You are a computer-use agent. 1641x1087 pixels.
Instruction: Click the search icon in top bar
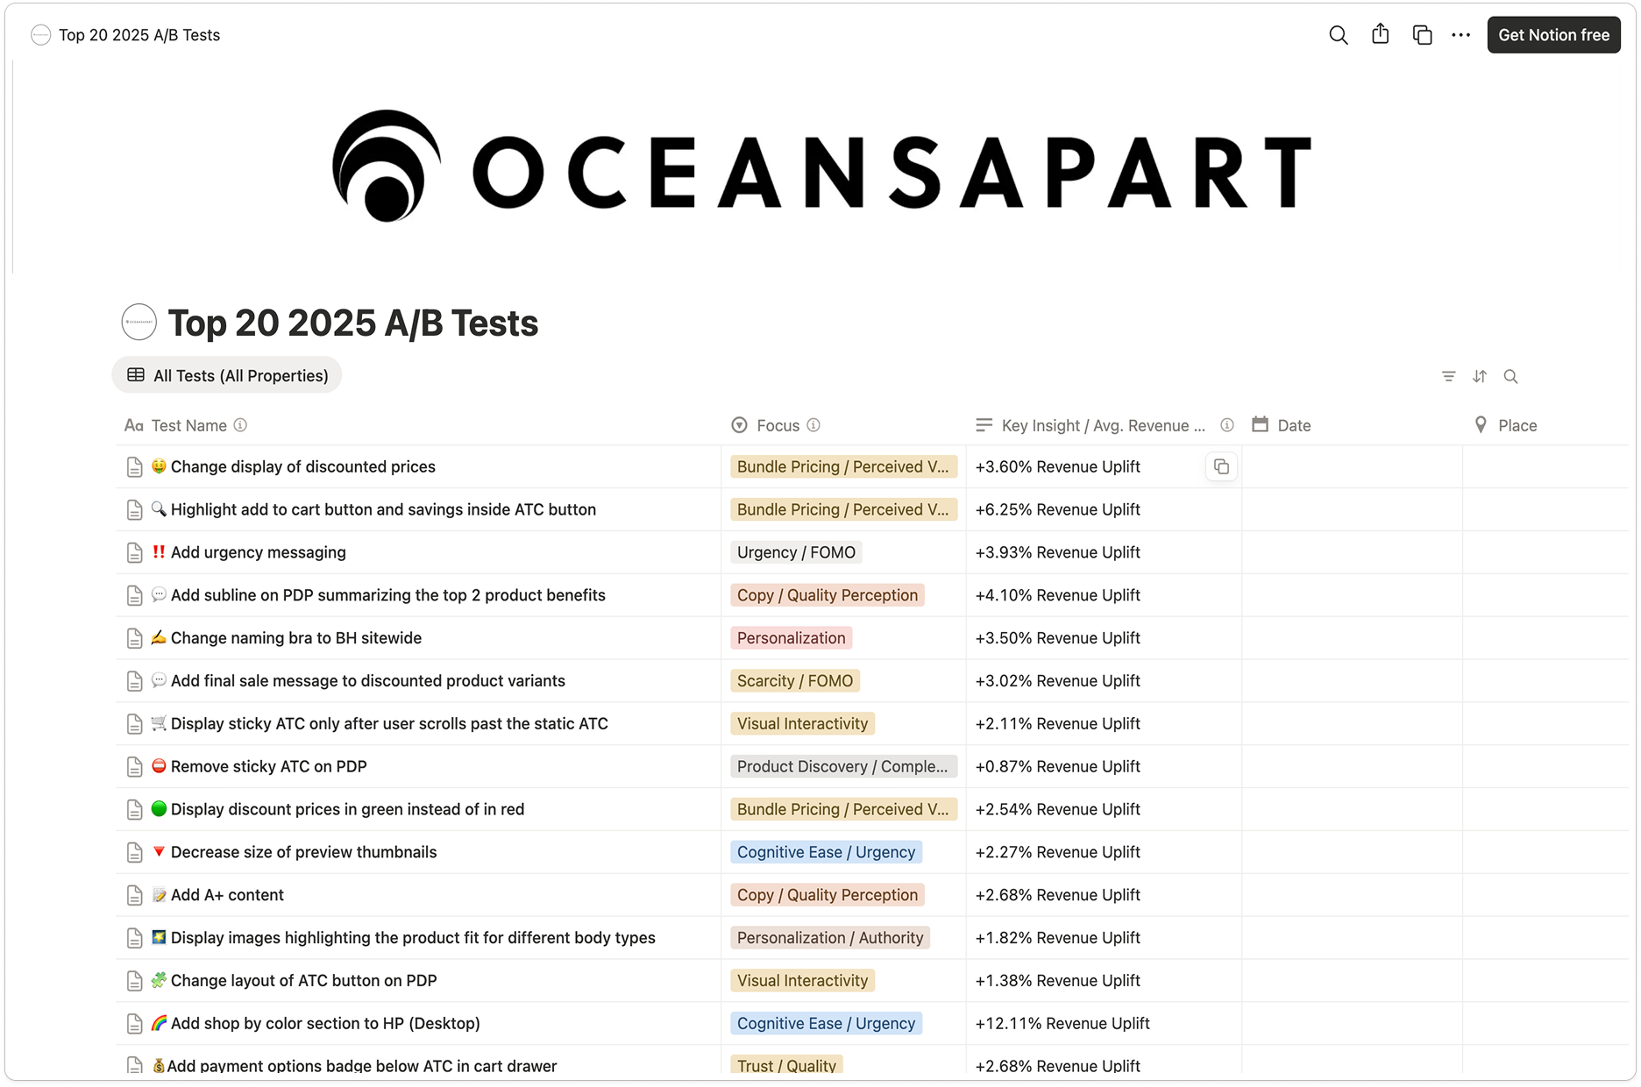coord(1338,35)
